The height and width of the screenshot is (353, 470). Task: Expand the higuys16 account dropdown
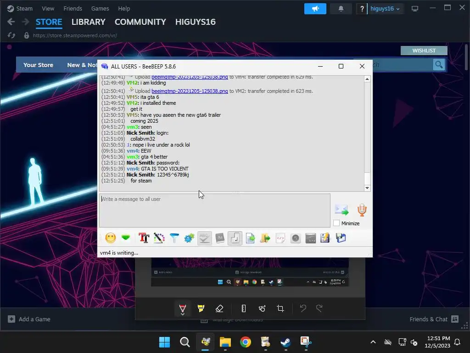point(385,9)
